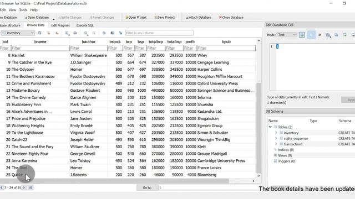Switch to the Edit Pragmas tab
Screen dimensions: 355x199
click(60, 25)
